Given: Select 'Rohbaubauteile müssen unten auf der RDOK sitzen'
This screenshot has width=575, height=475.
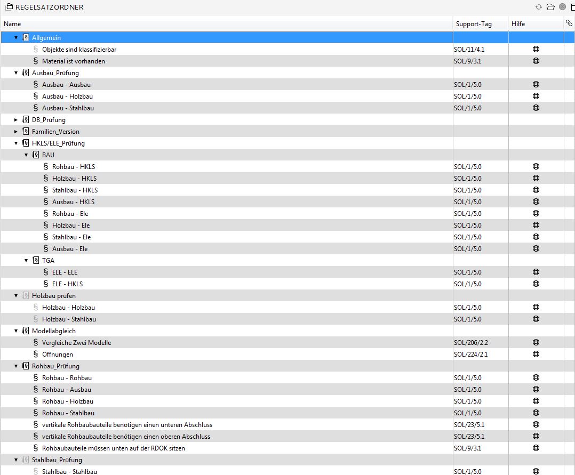Looking at the screenshot, I should click(x=114, y=448).
